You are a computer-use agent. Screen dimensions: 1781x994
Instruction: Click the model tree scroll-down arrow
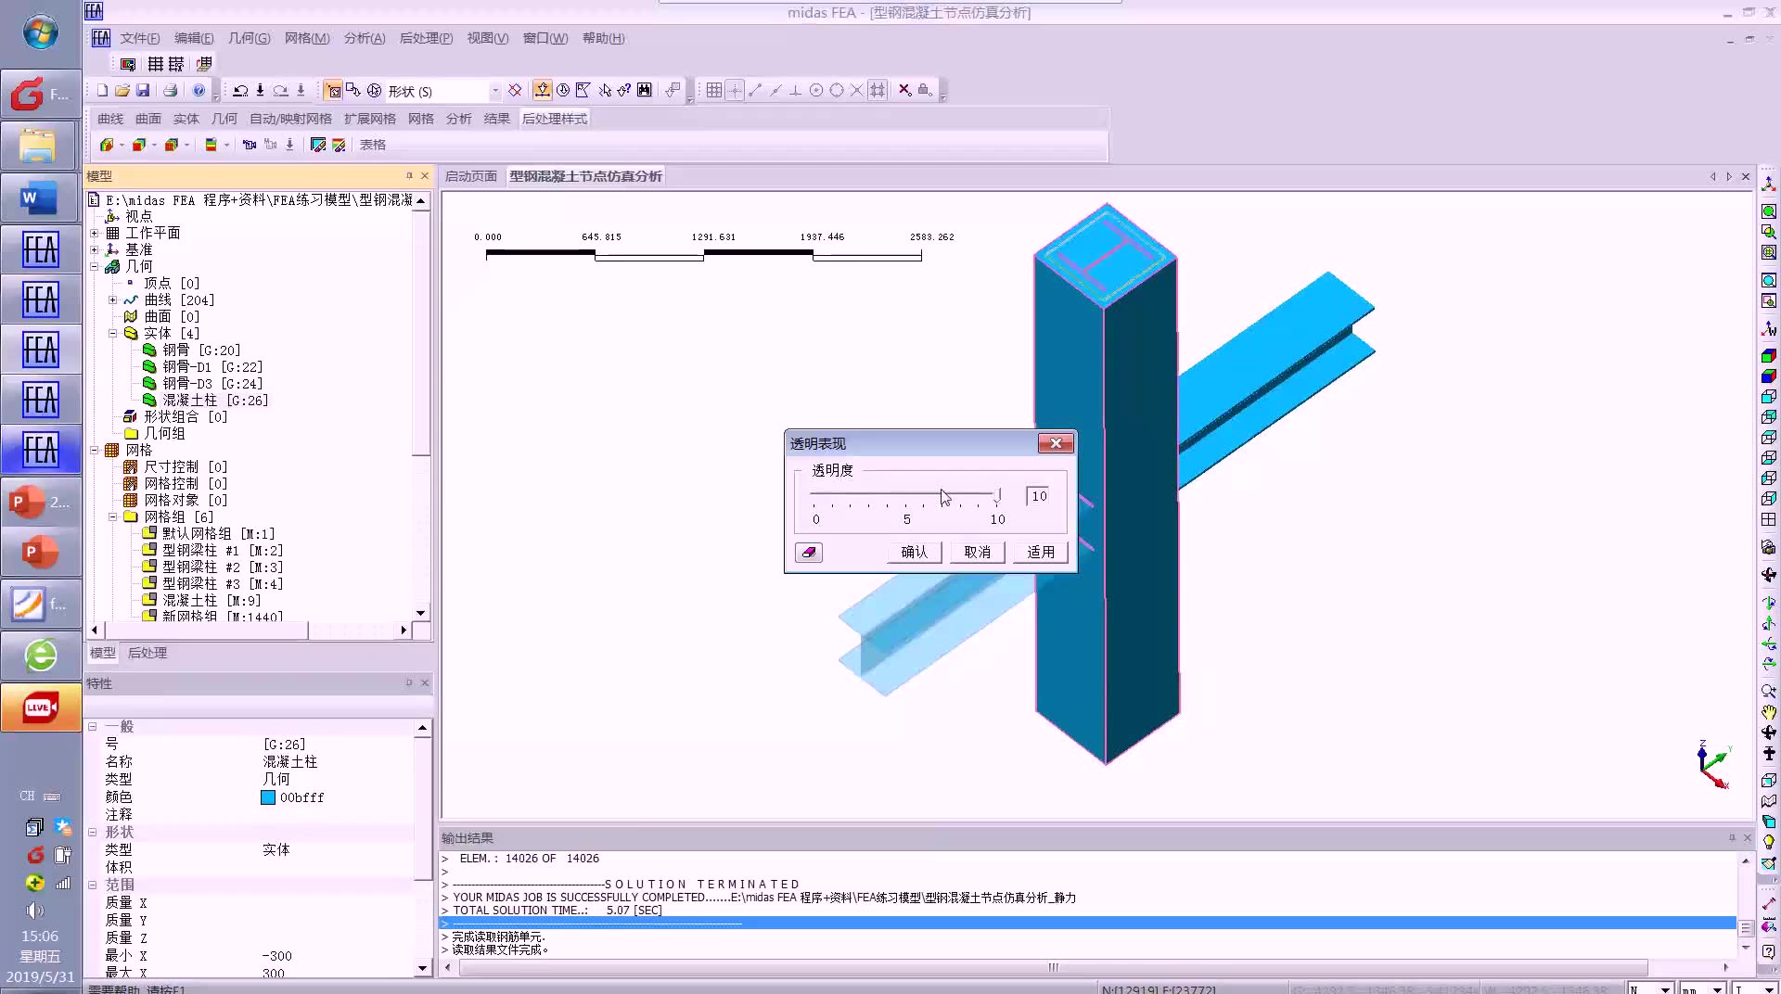(x=421, y=613)
